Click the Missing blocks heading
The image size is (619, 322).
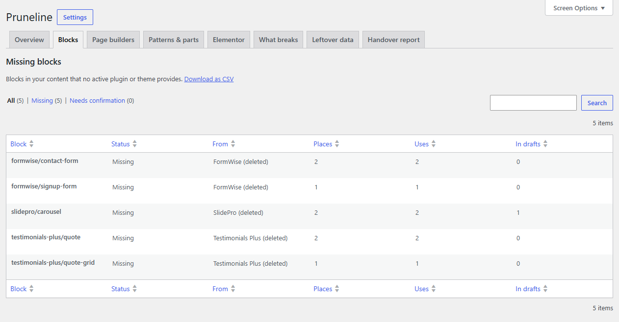33,62
